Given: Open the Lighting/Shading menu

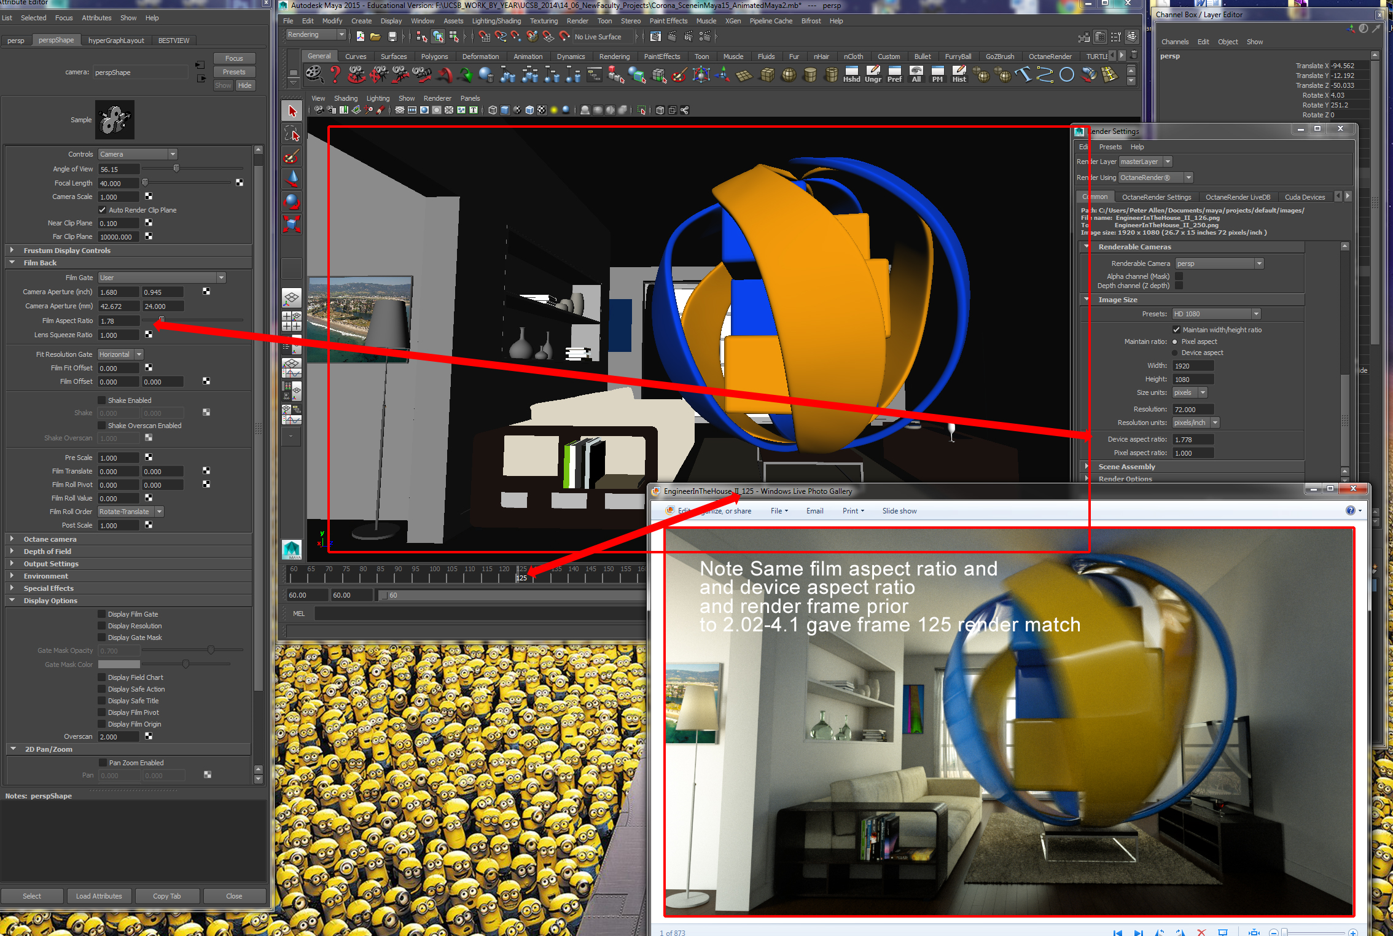Looking at the screenshot, I should tap(496, 21).
